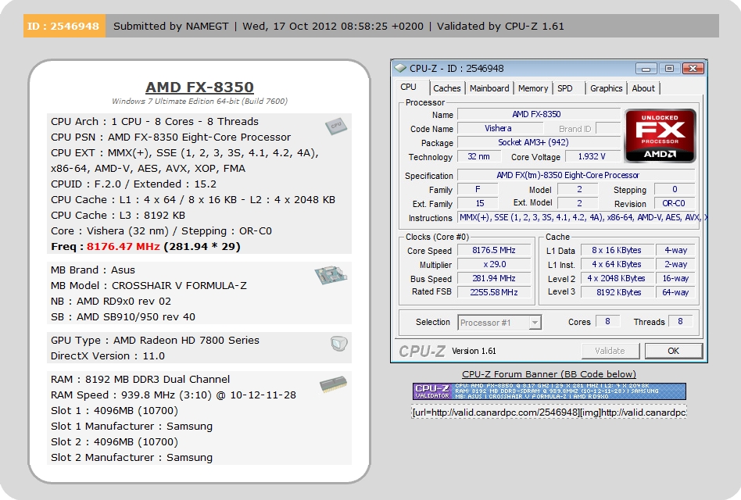Click the MB Model CROSSHAIR V FORMULA-Z line
The height and width of the screenshot is (500, 741).
[x=149, y=286]
